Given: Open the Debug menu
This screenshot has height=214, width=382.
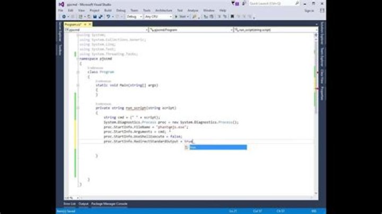Looking at the screenshot, I should pyautogui.click(x=121, y=11).
